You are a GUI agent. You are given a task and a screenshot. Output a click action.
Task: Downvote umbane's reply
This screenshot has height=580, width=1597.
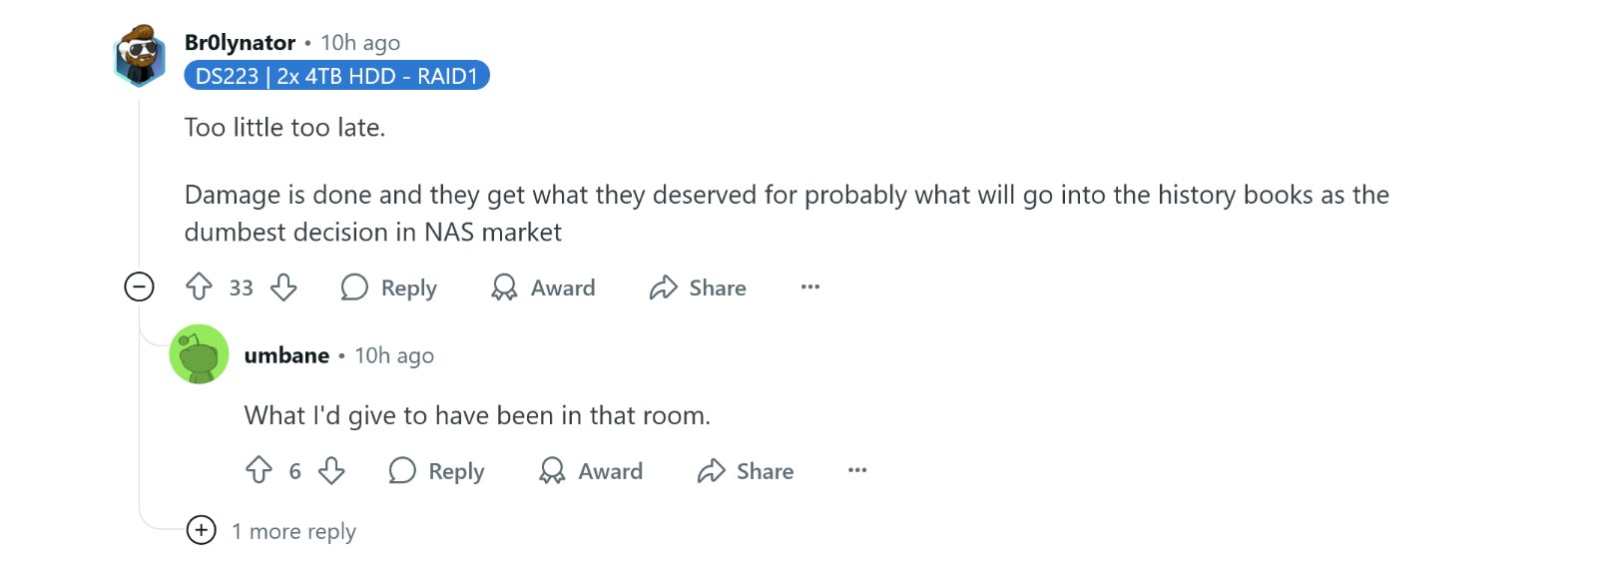[x=331, y=470]
